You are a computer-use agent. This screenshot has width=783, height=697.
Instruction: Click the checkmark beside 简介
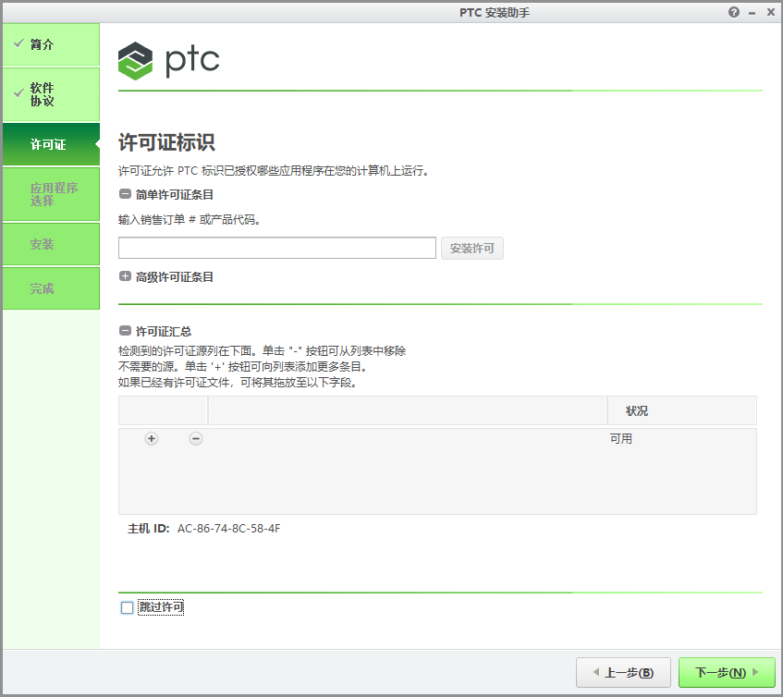tap(18, 43)
